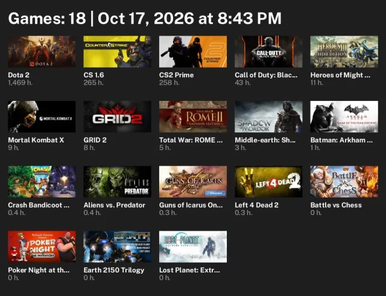Click the 'Battle vs Chess' title text
This screenshot has height=296, width=386.
click(x=336, y=205)
